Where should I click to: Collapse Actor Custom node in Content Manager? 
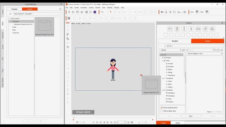(10, 19)
